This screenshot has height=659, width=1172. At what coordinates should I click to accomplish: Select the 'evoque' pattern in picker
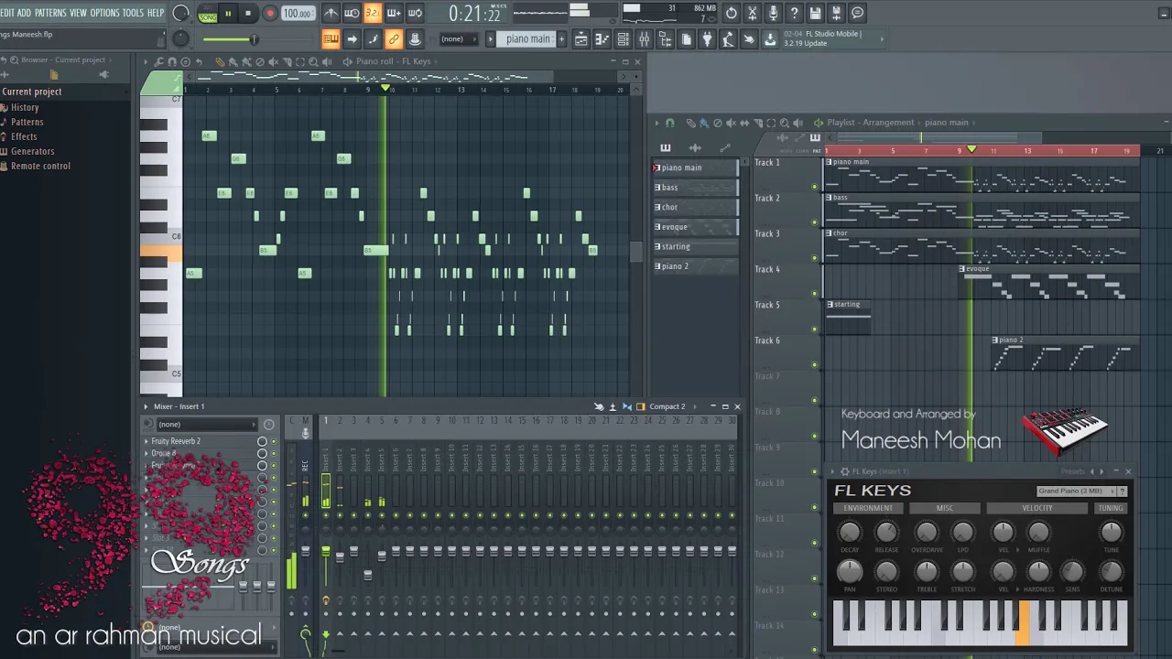click(695, 227)
